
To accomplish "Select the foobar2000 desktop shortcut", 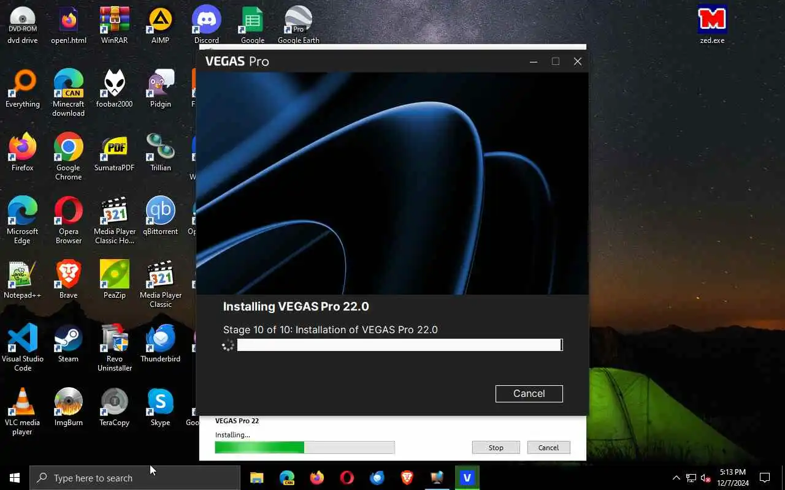I will click(x=114, y=89).
